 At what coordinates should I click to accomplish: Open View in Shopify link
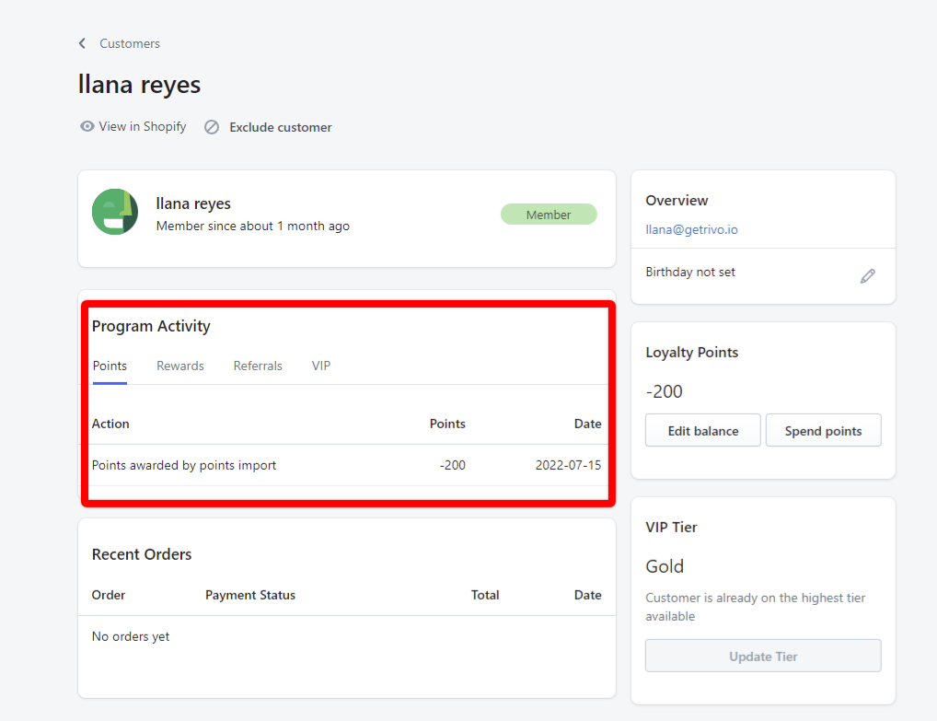pyautogui.click(x=143, y=127)
